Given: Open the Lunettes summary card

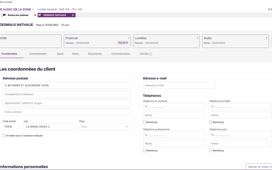Looking at the screenshot, I should click(x=166, y=40).
